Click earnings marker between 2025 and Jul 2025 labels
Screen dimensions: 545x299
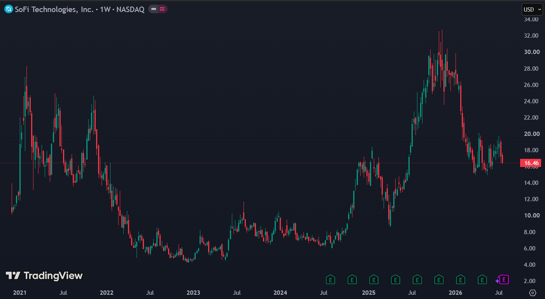(x=396, y=279)
